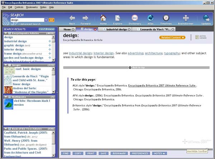Open the sled kite multimedia thumbnail

(9, 104)
